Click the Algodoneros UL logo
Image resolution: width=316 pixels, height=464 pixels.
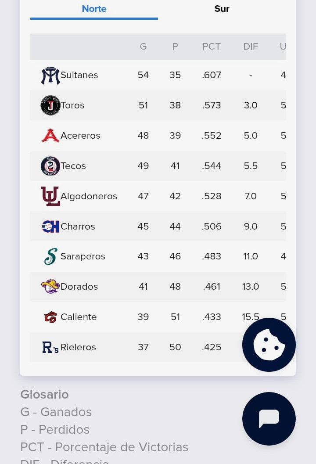(x=50, y=196)
